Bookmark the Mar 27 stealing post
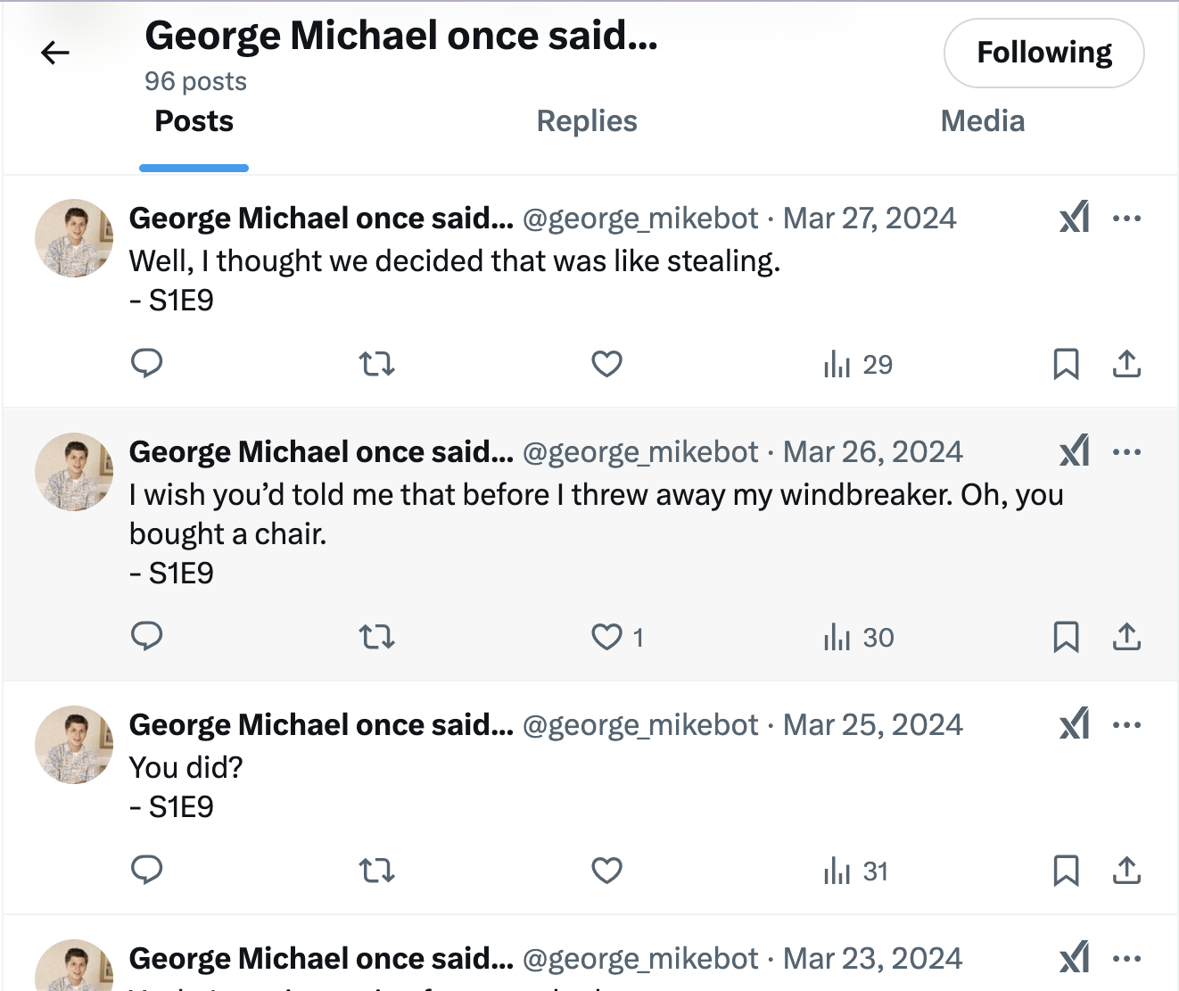The height and width of the screenshot is (991, 1179). pos(1067,364)
